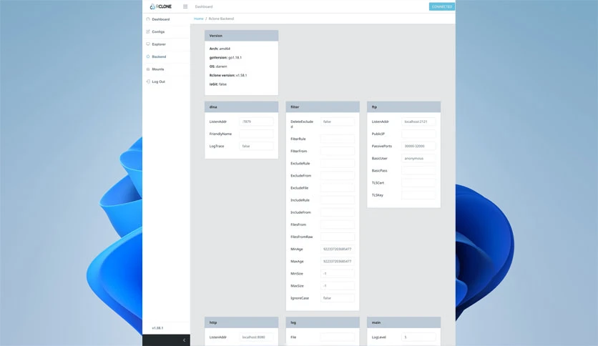Edit main LogLevel field
598x346 pixels.
418,337
